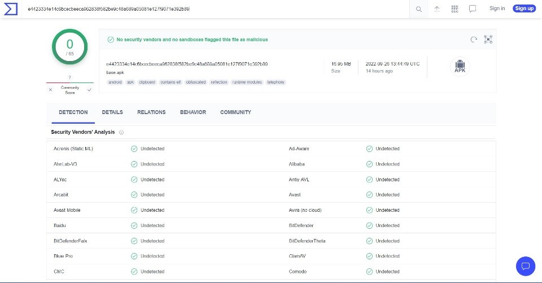Screen dimensions: 542x283
Task: Vote up with the community score checkmark
Action: pos(89,90)
